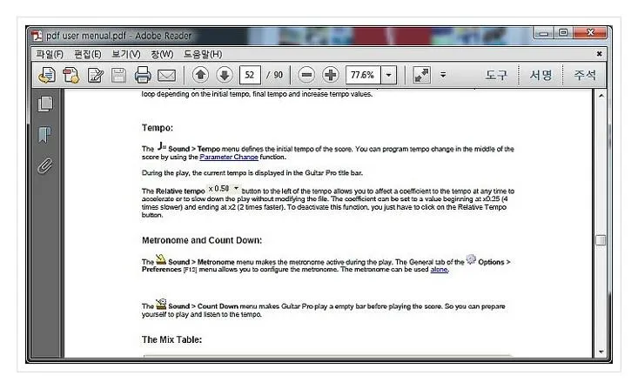
Task: Click the scrollbar down arrow
Action: pos(601,352)
